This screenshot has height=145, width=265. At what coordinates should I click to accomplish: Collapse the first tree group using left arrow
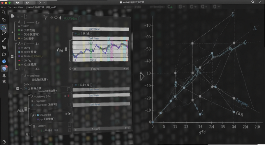point(12,32)
